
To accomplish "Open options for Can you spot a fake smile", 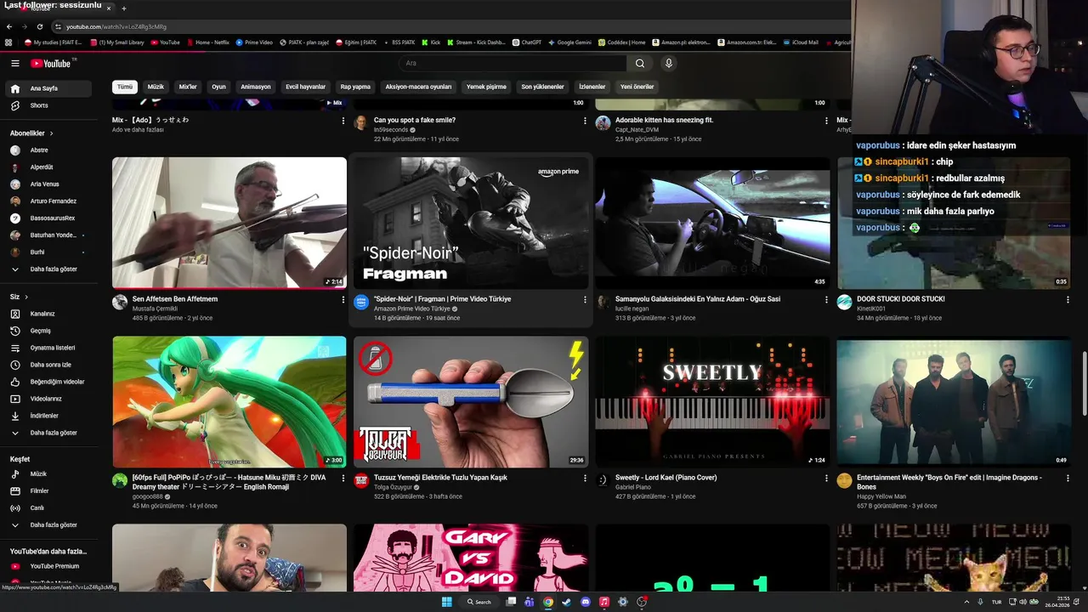I will tap(585, 121).
